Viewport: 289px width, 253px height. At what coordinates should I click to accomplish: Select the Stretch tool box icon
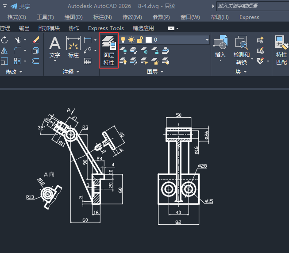click(x=35, y=50)
